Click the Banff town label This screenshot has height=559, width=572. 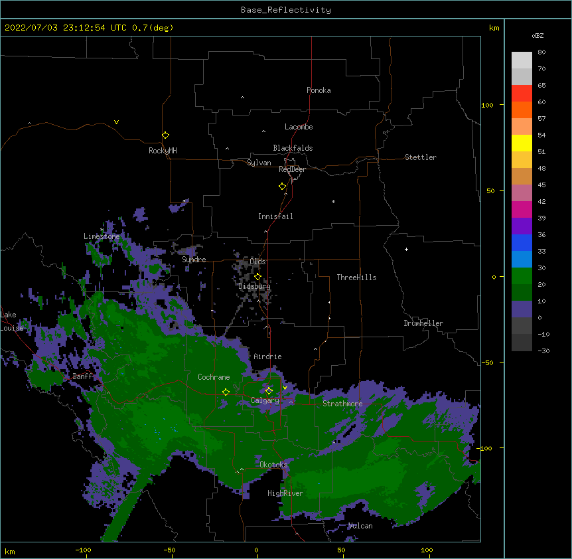pyautogui.click(x=82, y=376)
